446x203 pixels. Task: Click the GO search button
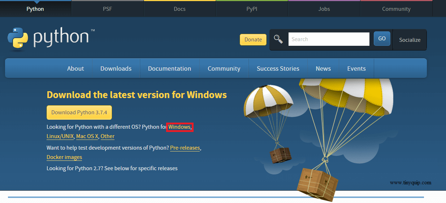click(382, 39)
